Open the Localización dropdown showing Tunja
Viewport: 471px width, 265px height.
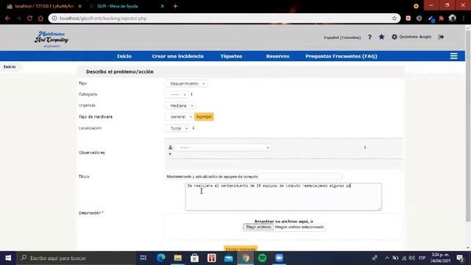click(x=177, y=128)
